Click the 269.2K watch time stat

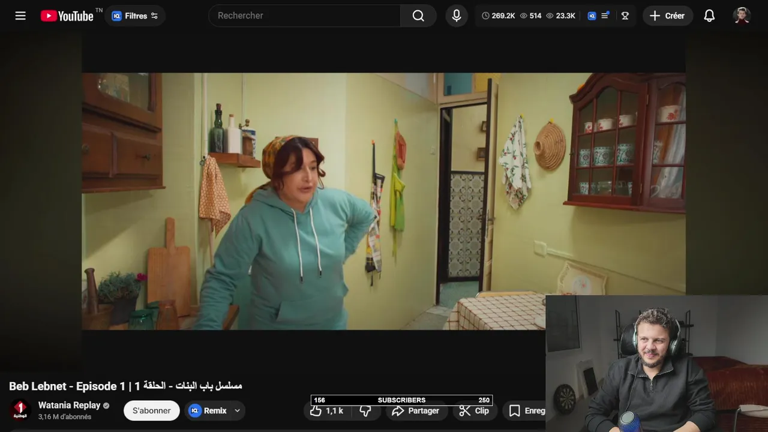(x=499, y=16)
